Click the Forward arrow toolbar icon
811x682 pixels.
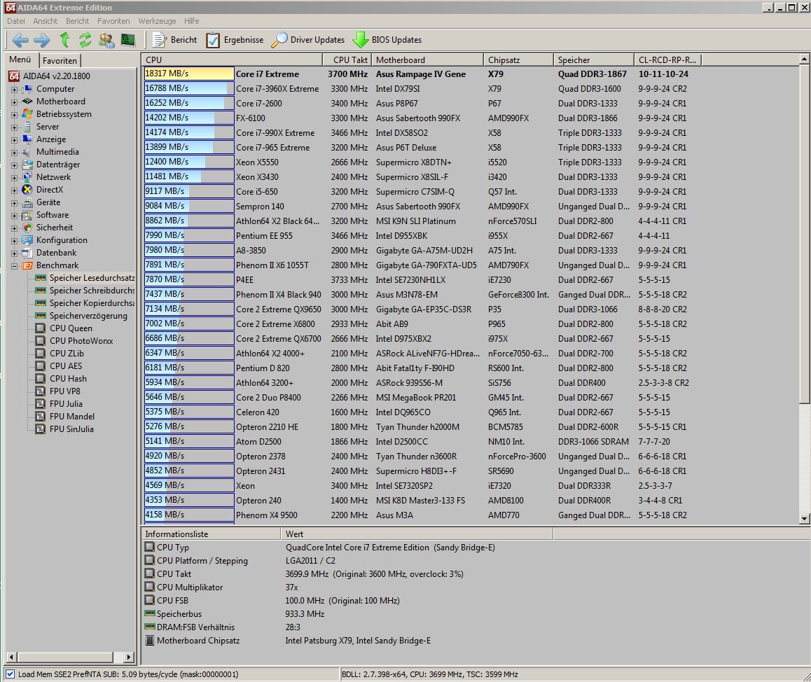(42, 40)
